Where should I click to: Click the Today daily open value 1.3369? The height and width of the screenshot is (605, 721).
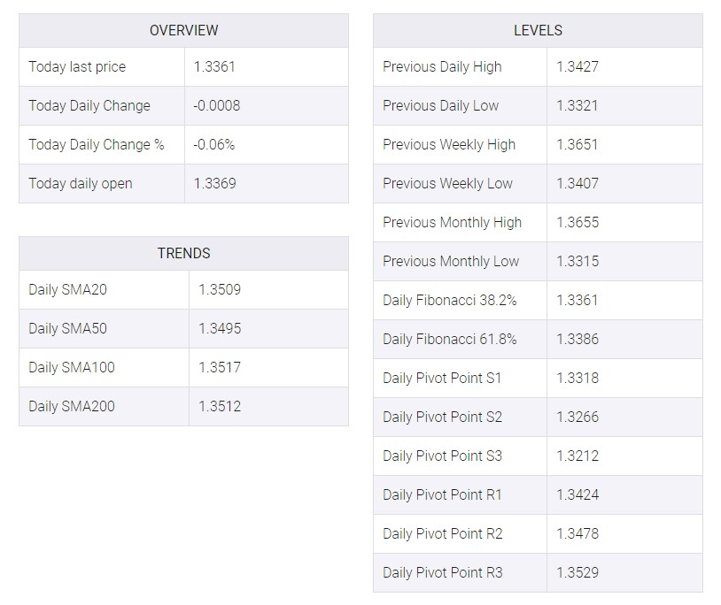tap(214, 184)
